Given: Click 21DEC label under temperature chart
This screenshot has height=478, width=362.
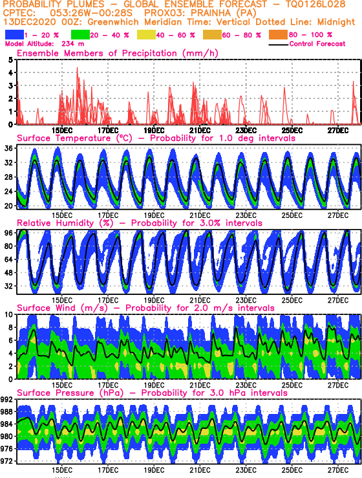Looking at the screenshot, I should [x=200, y=215].
